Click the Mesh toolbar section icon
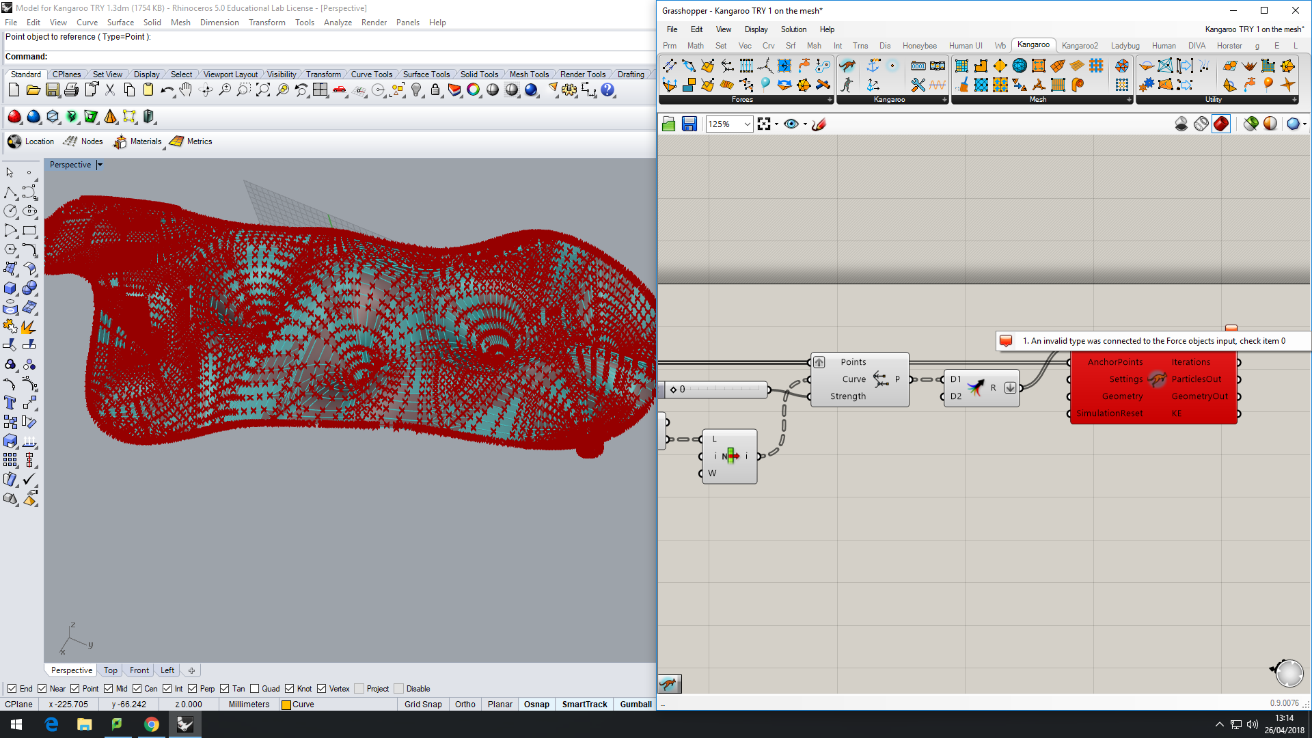Viewport: 1312px width, 738px height. point(1038,99)
